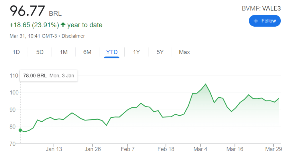Viewport: 293px width, 158px height.
Task: Click the Jan 13 axis label
Action: pos(54,149)
